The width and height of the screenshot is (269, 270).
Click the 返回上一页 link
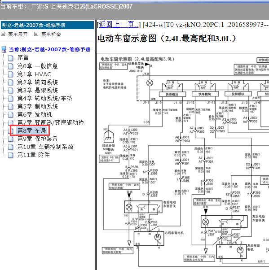119,25
